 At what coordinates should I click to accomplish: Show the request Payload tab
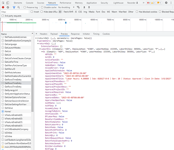coord(54,34)
